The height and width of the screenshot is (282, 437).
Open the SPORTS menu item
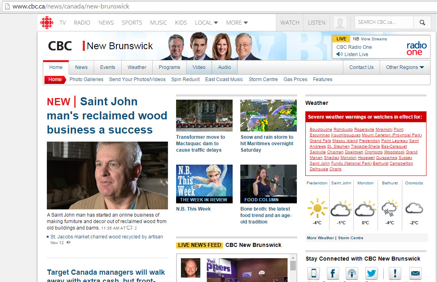coord(132,23)
